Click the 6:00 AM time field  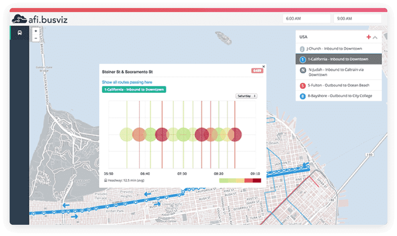306,18
